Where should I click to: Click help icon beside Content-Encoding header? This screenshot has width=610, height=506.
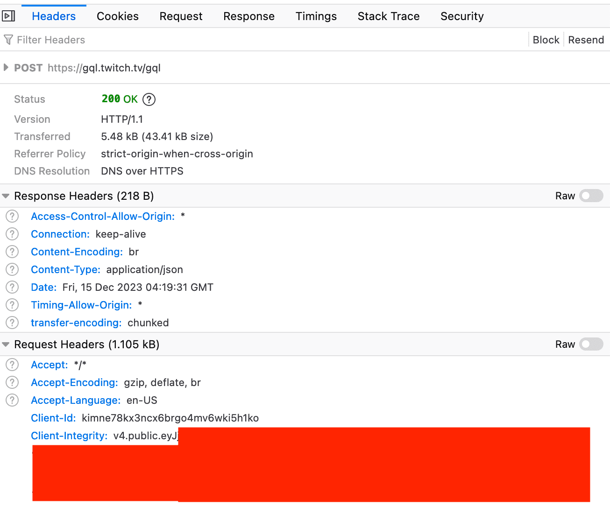12,252
